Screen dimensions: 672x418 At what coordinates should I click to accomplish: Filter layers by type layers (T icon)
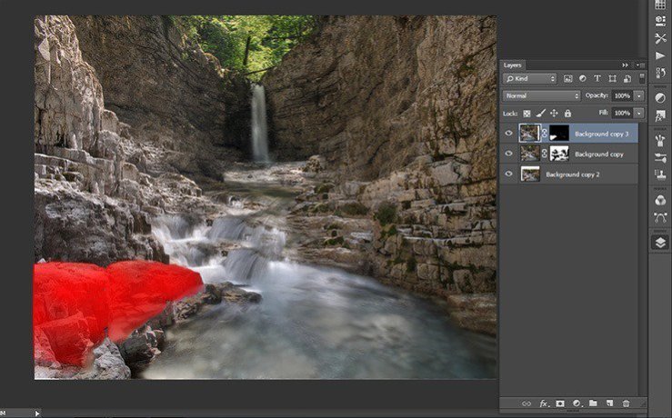(x=597, y=79)
